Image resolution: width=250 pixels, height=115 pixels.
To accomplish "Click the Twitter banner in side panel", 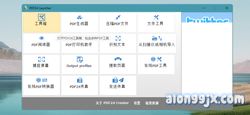I will click(x=207, y=19).
